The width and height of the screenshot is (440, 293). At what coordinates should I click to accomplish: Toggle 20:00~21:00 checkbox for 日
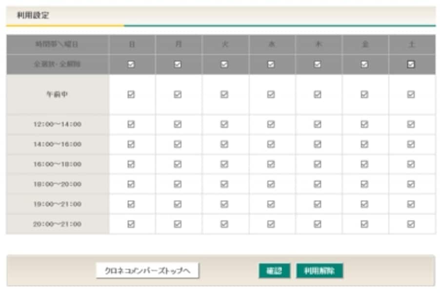coord(131,224)
